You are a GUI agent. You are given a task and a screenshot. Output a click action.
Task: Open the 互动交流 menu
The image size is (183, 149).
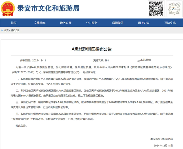pos(170,23)
